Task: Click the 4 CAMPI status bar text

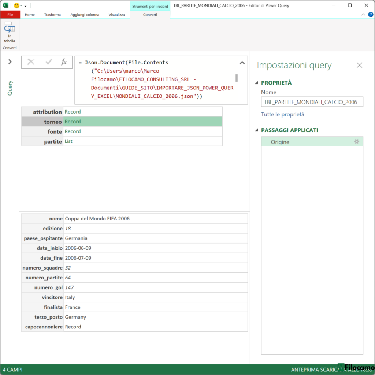Action: point(12,370)
